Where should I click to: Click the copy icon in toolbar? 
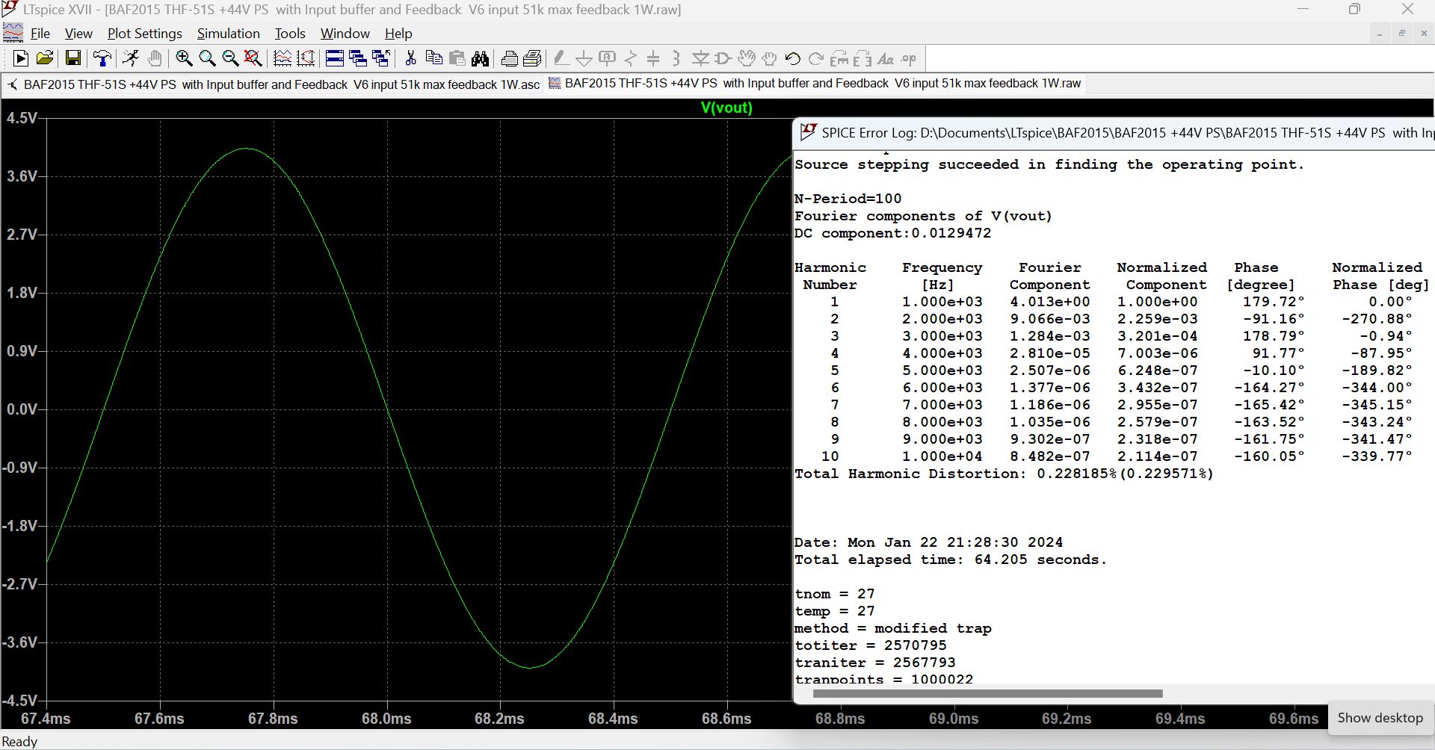click(x=433, y=58)
